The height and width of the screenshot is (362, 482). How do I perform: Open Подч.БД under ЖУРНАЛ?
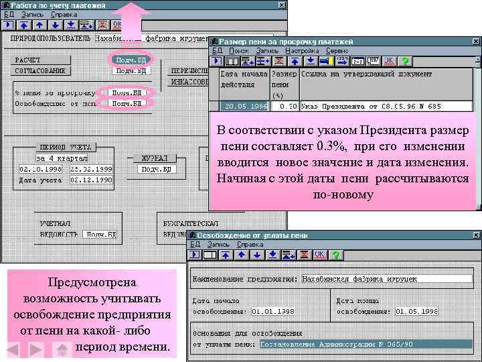point(157,169)
